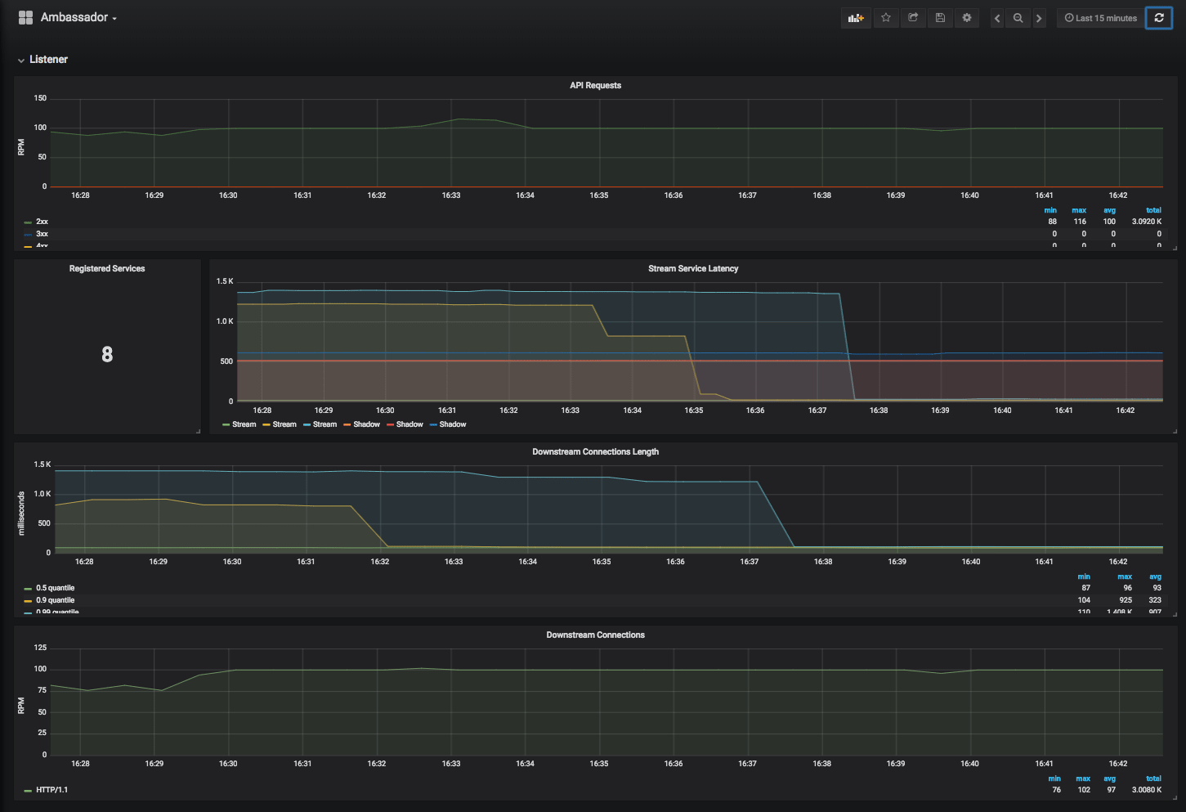Click the yellow color marker beside Stream legend

pyautogui.click(x=267, y=424)
